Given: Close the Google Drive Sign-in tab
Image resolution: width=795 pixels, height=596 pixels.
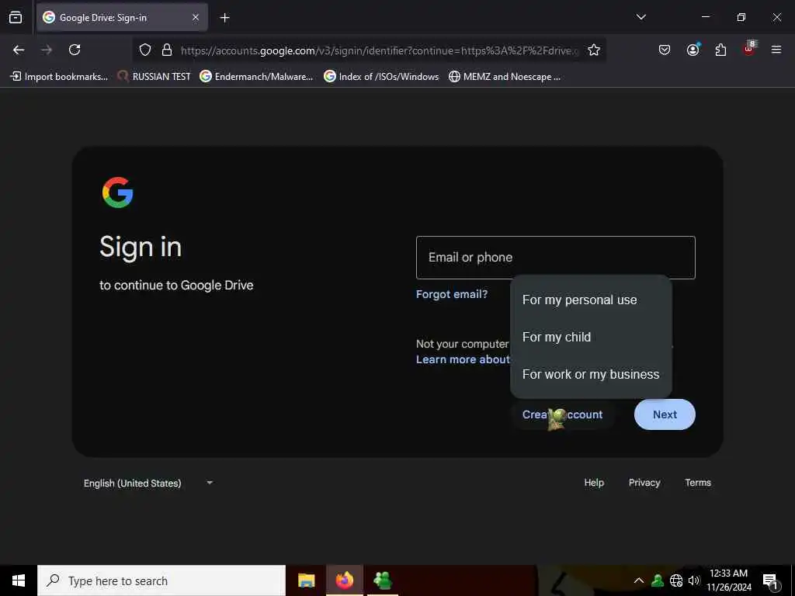Looking at the screenshot, I should coord(195,18).
